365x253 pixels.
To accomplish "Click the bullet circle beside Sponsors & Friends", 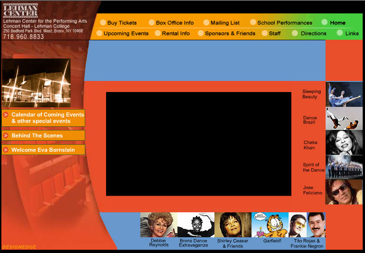I will coord(201,33).
